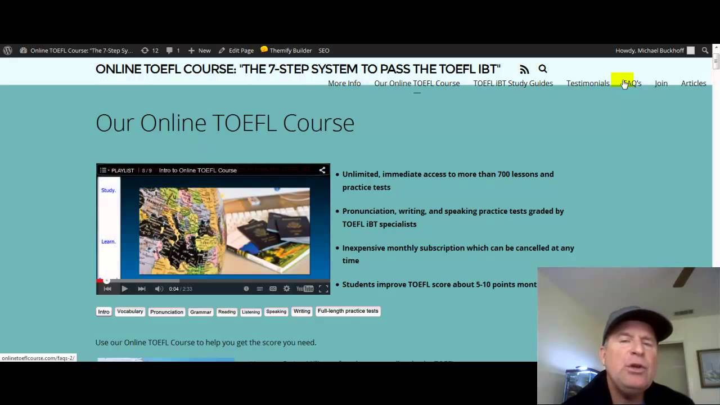Select the Intro video tab
Image resolution: width=720 pixels, height=405 pixels.
pyautogui.click(x=103, y=312)
